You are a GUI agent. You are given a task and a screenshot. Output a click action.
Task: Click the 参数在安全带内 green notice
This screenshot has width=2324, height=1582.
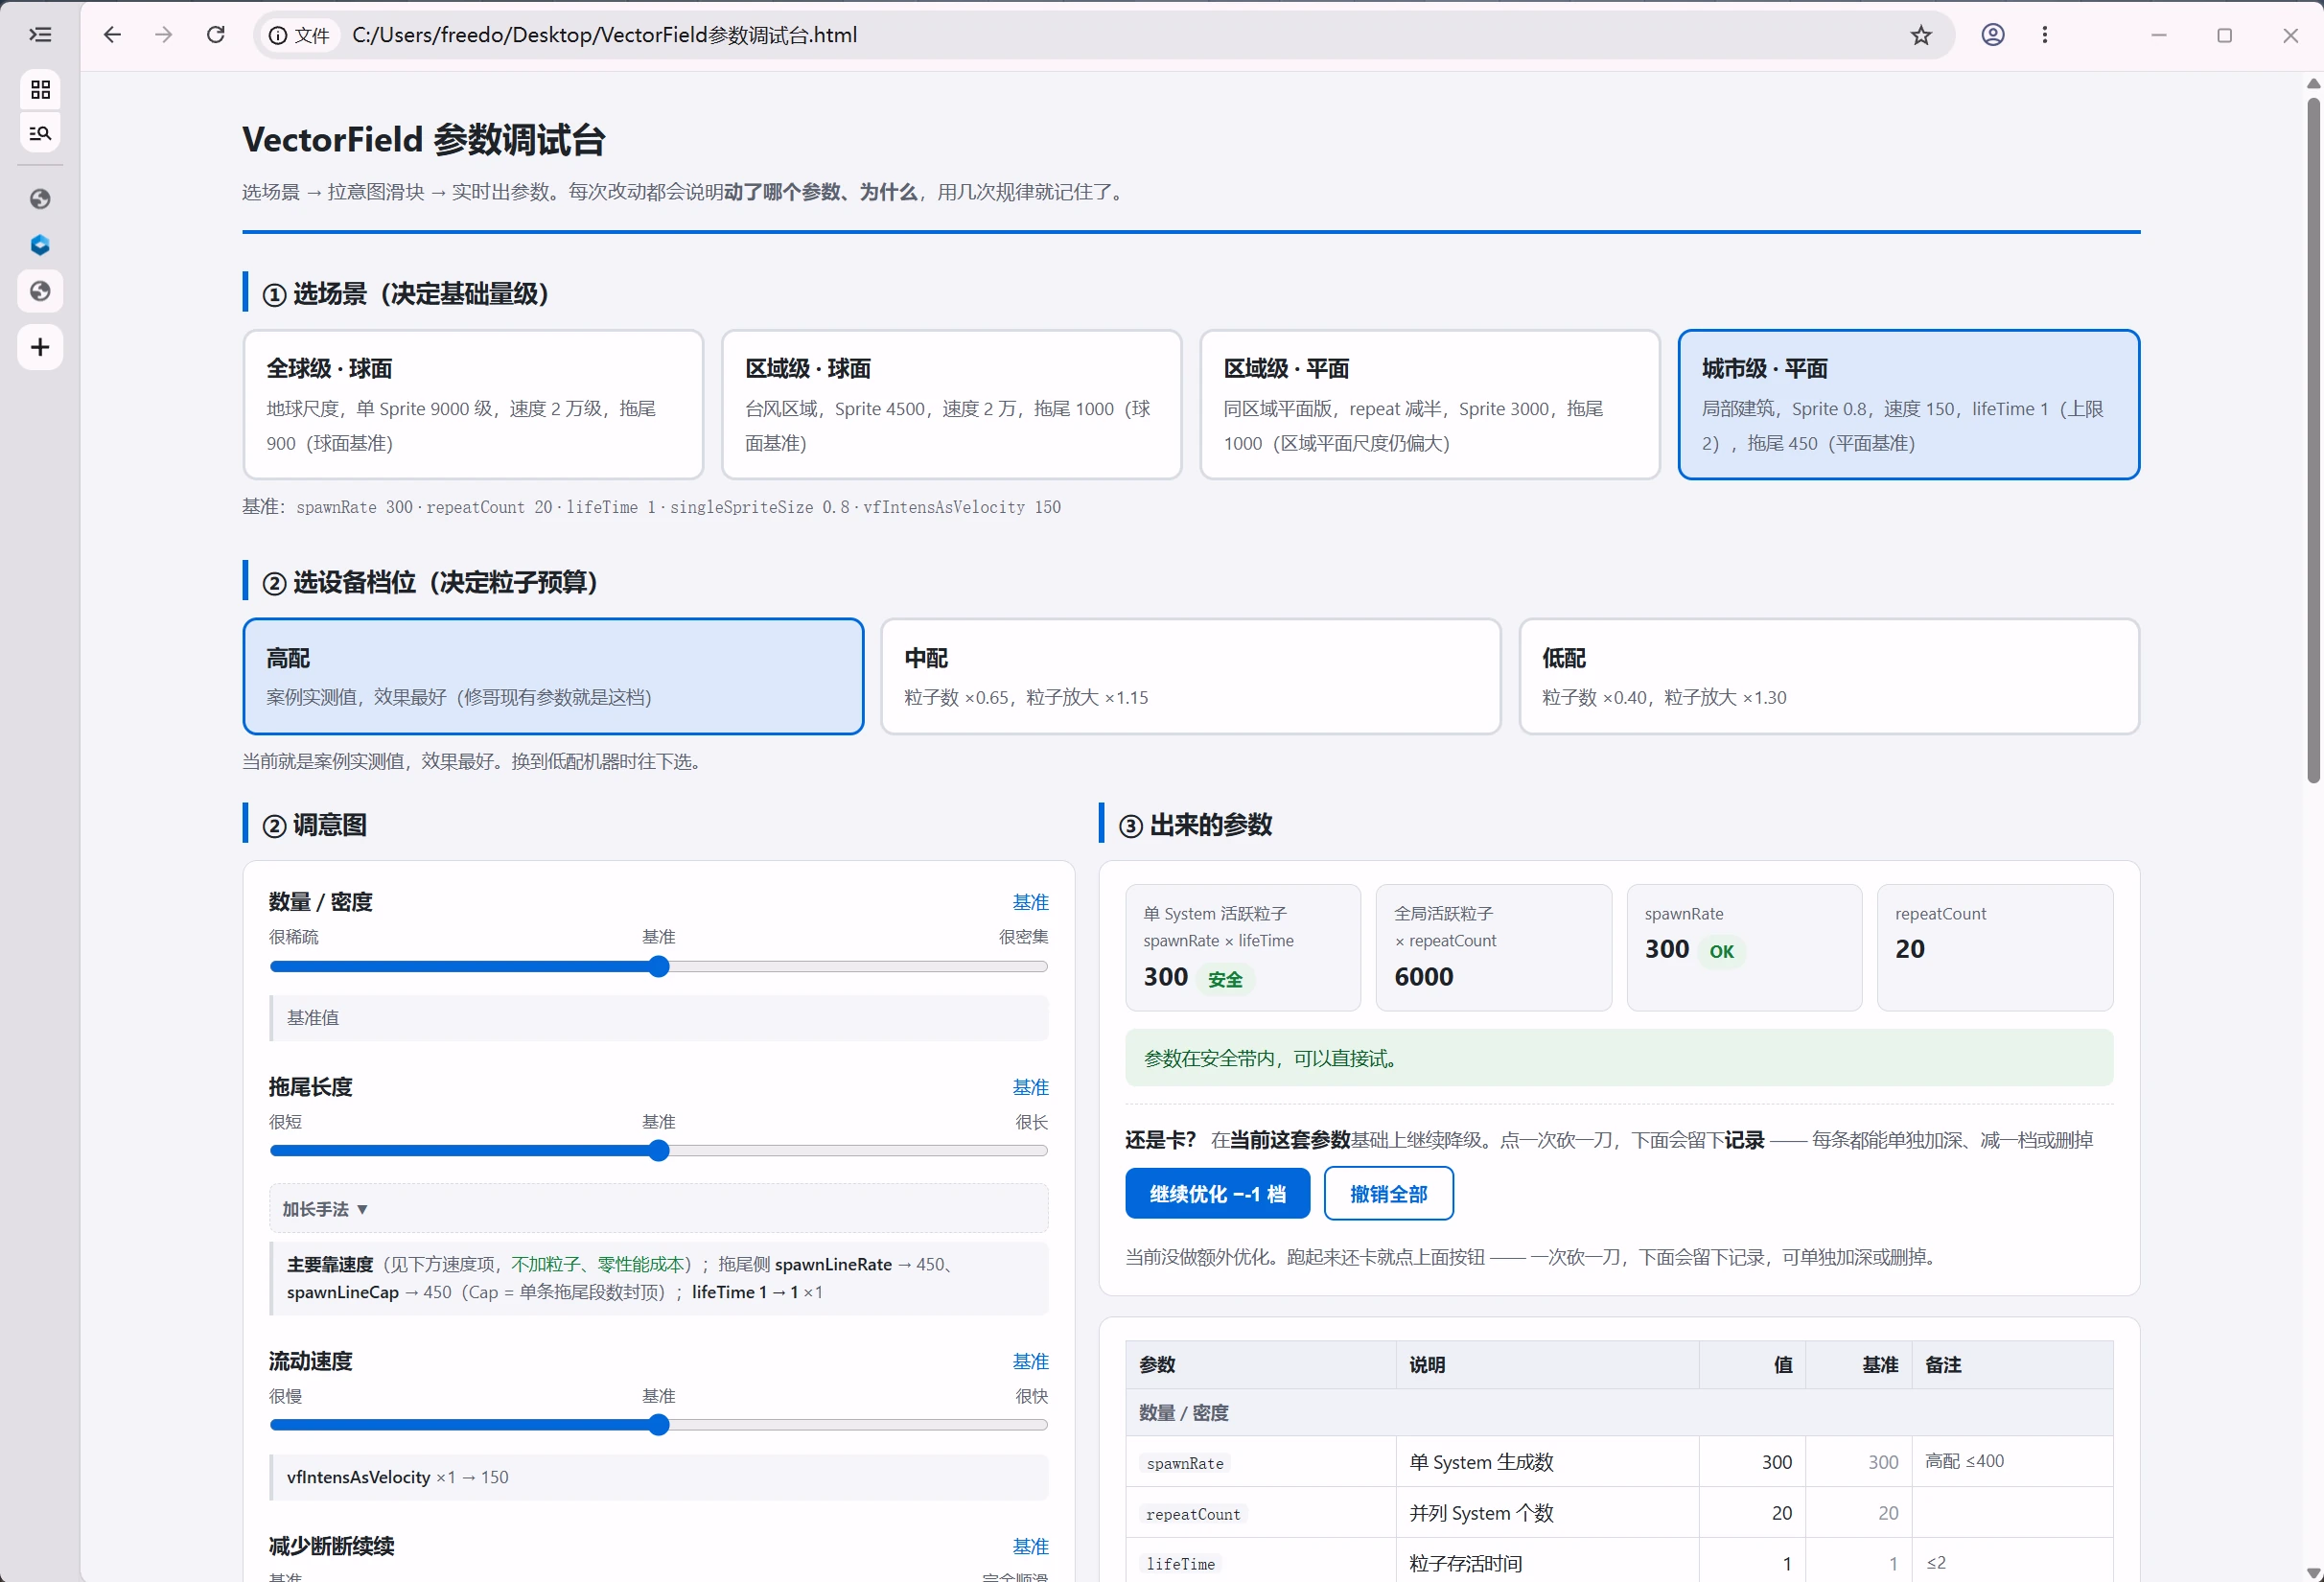coord(1619,1058)
